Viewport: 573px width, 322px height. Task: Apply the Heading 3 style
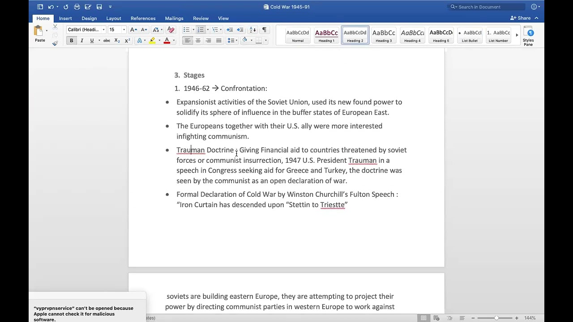[384, 35]
